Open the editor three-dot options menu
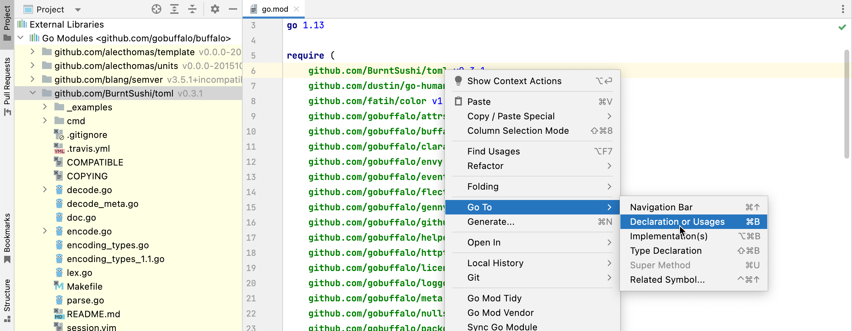Screen dimensions: 852x331 (x=843, y=9)
